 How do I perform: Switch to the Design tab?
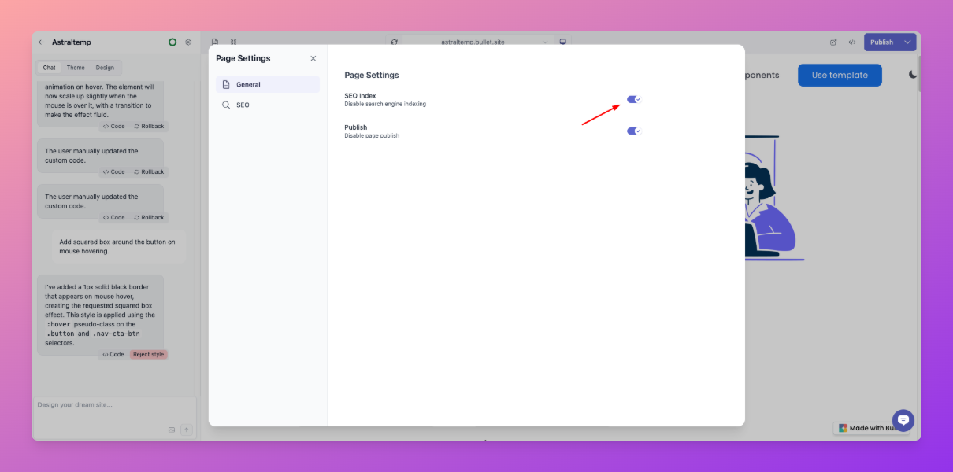[105, 68]
